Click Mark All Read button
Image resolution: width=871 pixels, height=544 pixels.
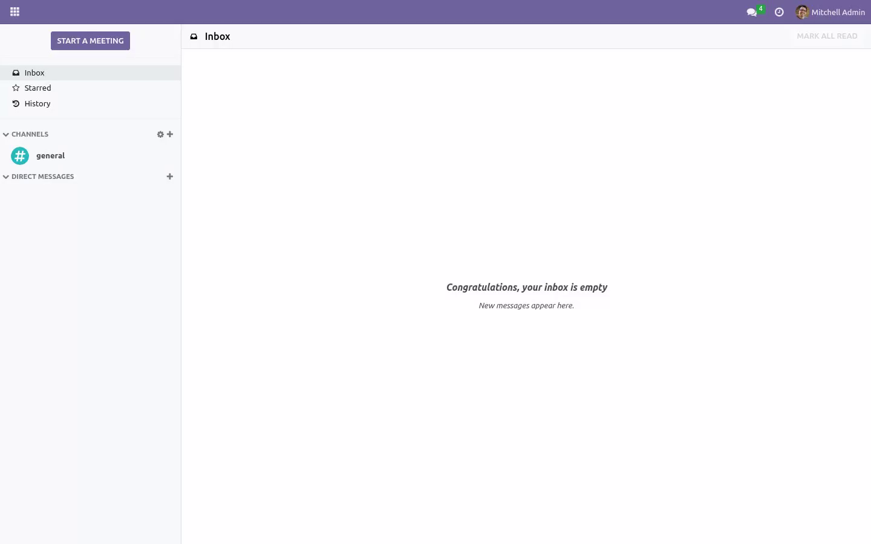(x=827, y=36)
